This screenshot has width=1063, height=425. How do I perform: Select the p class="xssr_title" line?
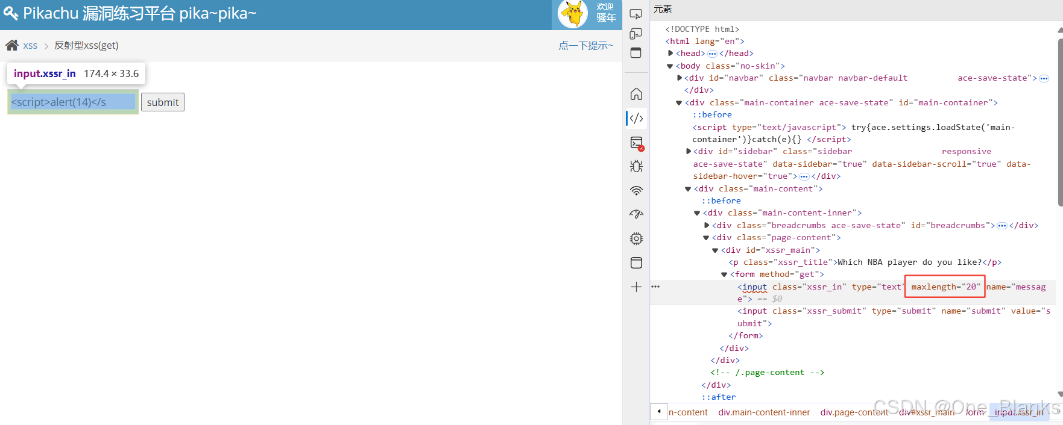pos(865,262)
